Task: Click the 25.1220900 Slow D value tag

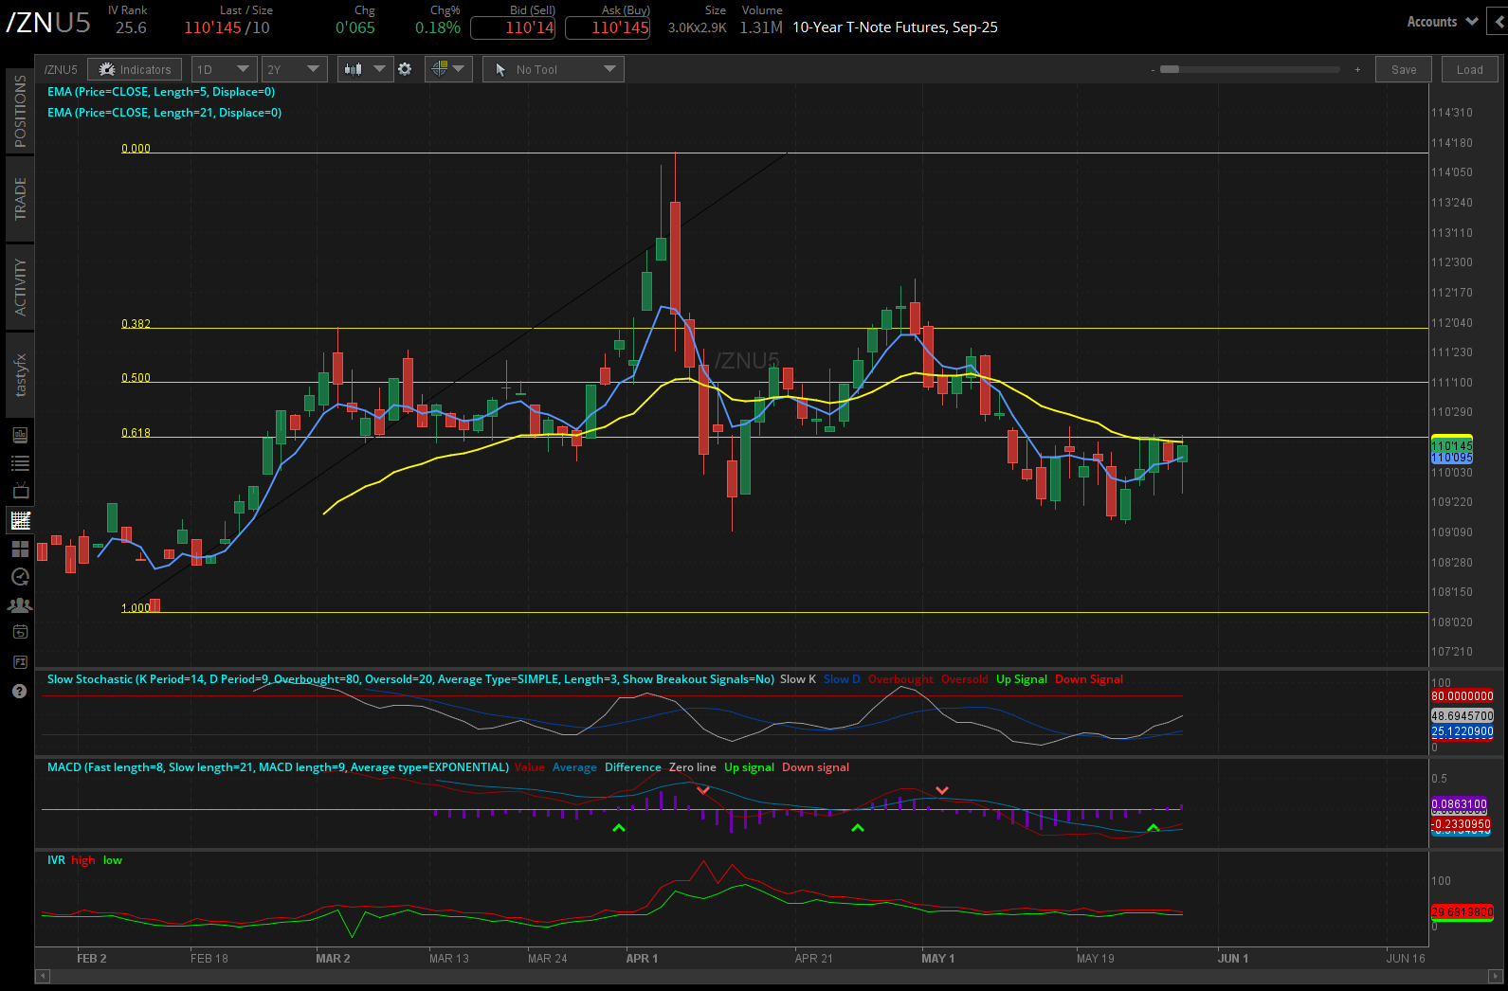Action: pyautogui.click(x=1462, y=731)
